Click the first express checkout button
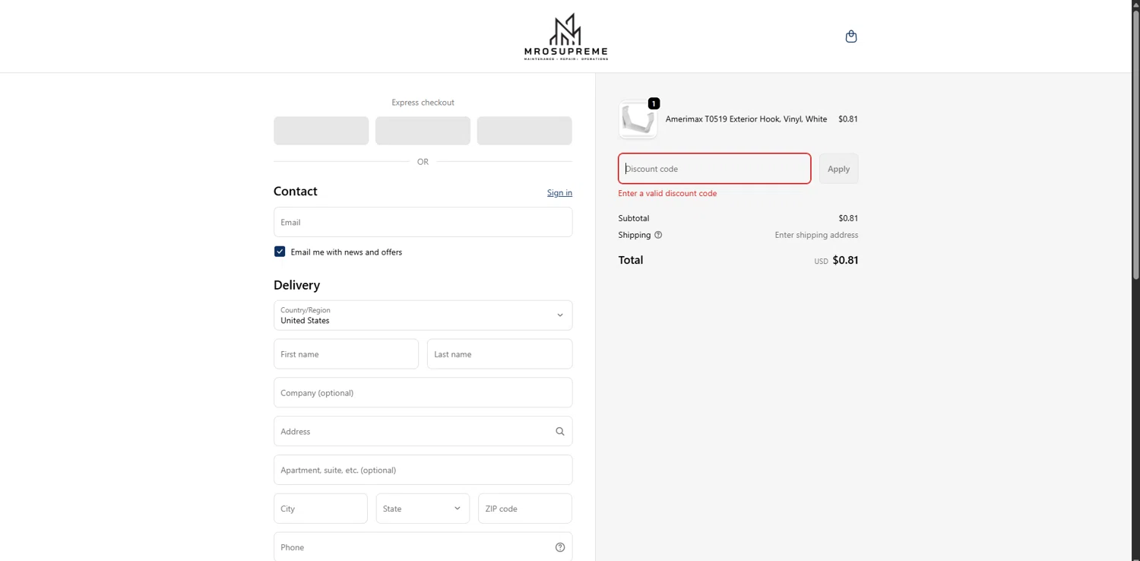This screenshot has width=1140, height=561. tap(321, 131)
